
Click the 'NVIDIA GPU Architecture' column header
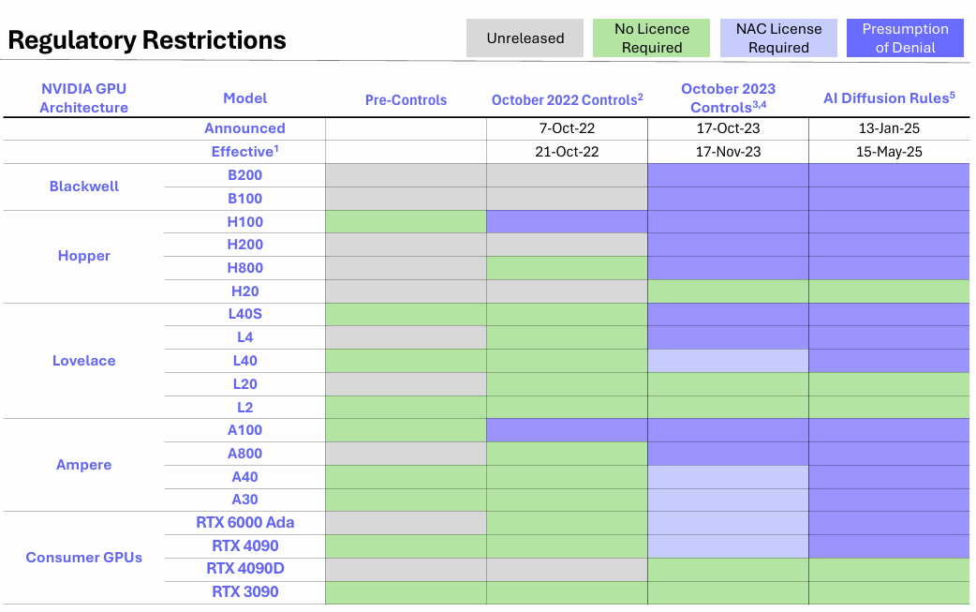[84, 97]
